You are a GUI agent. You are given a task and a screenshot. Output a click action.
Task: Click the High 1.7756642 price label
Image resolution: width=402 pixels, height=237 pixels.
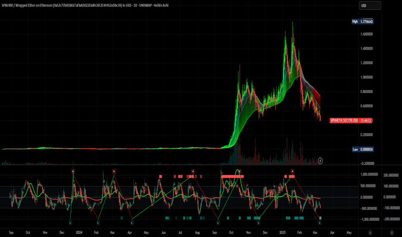tap(362, 22)
